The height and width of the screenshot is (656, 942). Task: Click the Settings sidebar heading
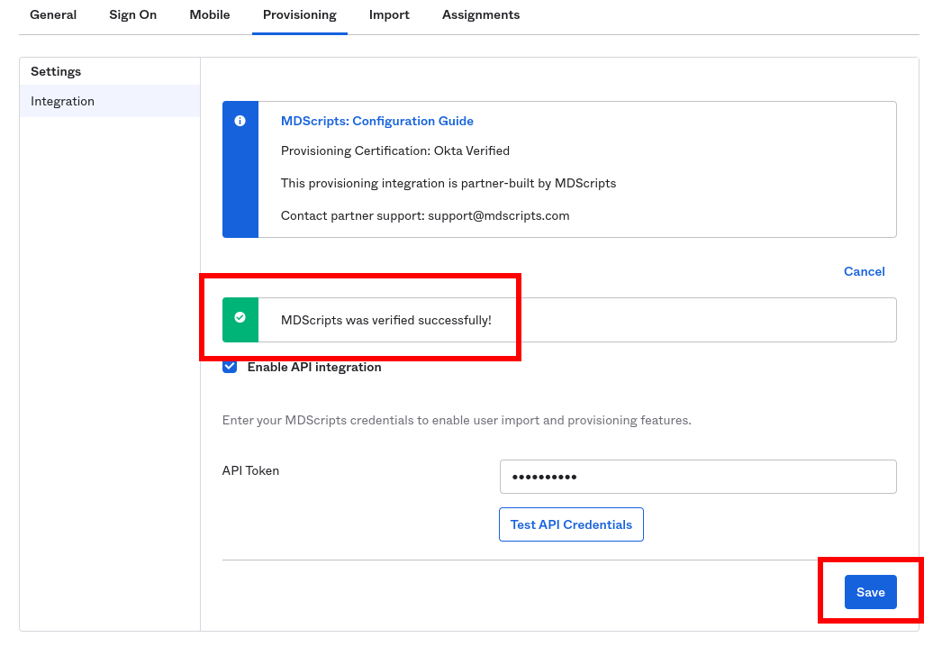click(56, 71)
